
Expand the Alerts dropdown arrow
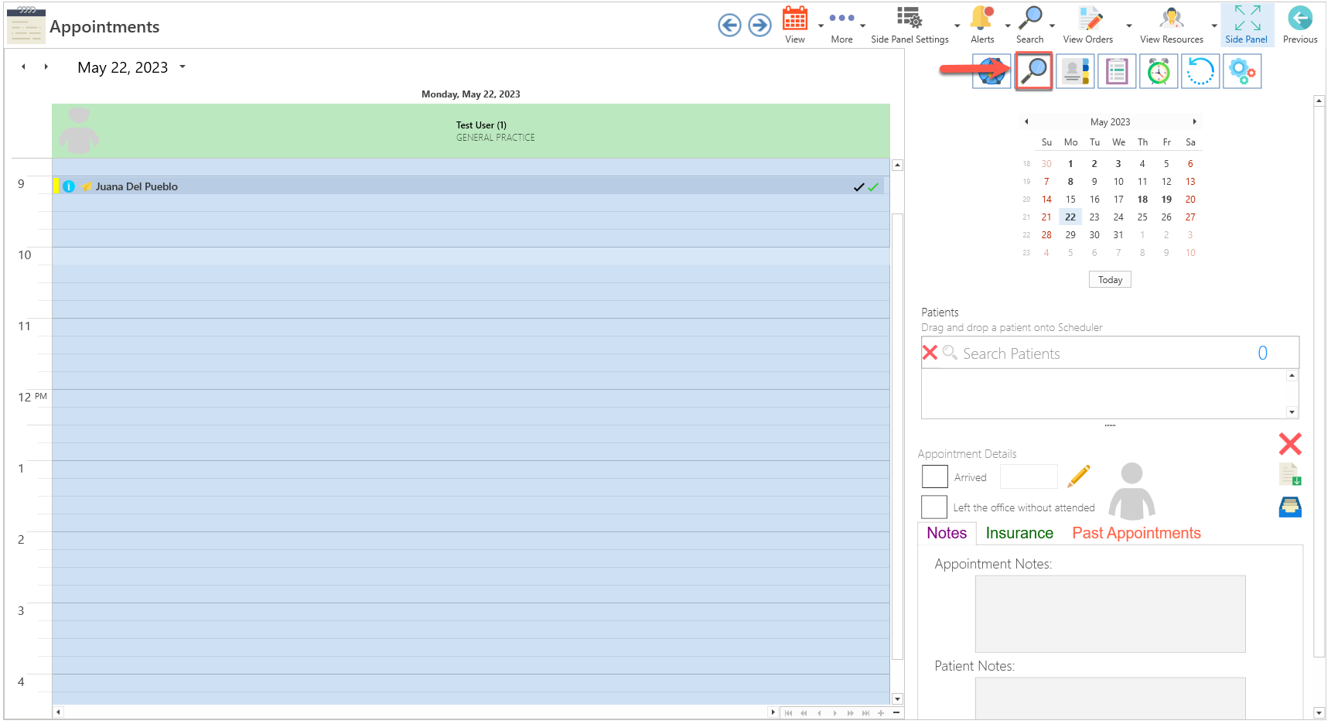(x=1008, y=26)
